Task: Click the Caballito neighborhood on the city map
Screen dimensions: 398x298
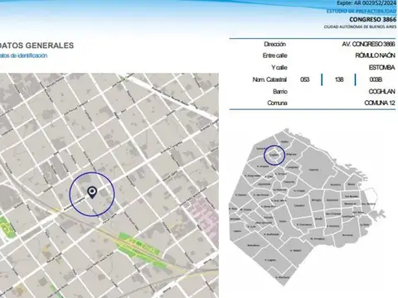Action: point(299,205)
